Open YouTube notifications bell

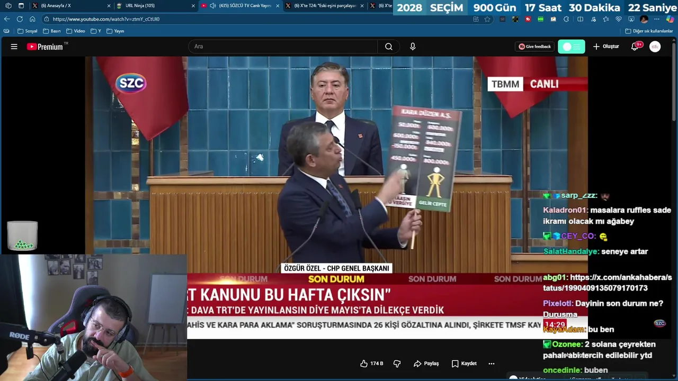pyautogui.click(x=635, y=47)
